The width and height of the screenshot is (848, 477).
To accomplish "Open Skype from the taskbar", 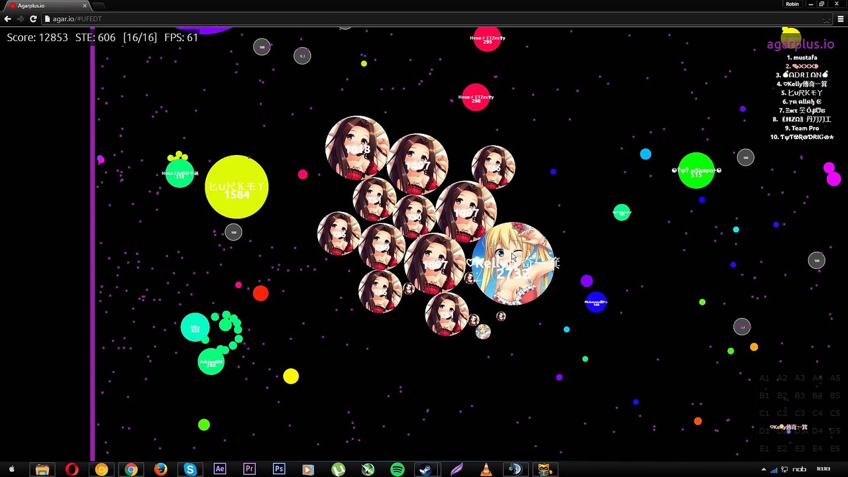I will coord(190,470).
